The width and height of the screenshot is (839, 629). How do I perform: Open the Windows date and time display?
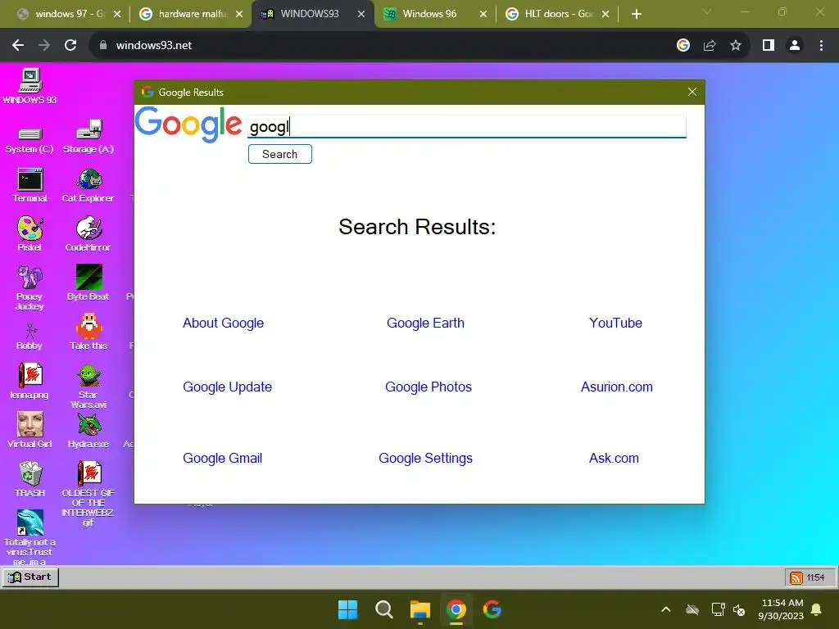[781, 609]
